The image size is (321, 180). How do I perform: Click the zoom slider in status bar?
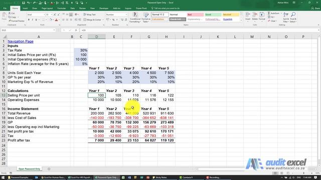tap(303, 173)
